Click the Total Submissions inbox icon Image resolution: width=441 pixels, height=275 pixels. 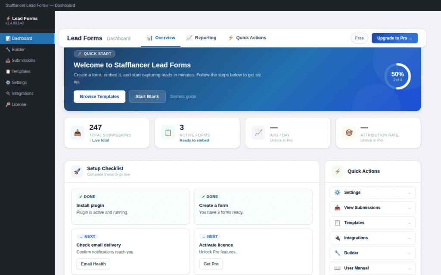(78, 133)
